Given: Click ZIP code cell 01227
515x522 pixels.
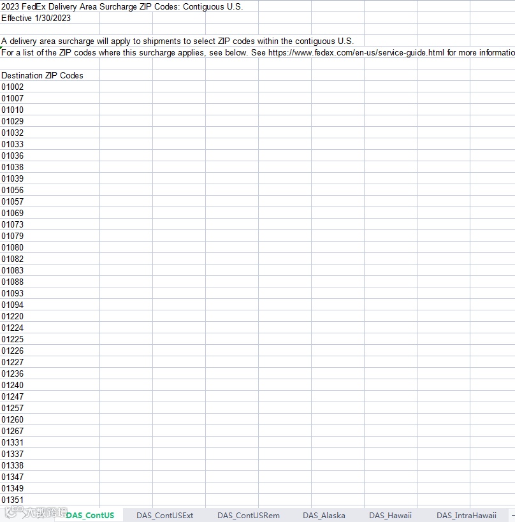Looking at the screenshot, I should (50, 362).
